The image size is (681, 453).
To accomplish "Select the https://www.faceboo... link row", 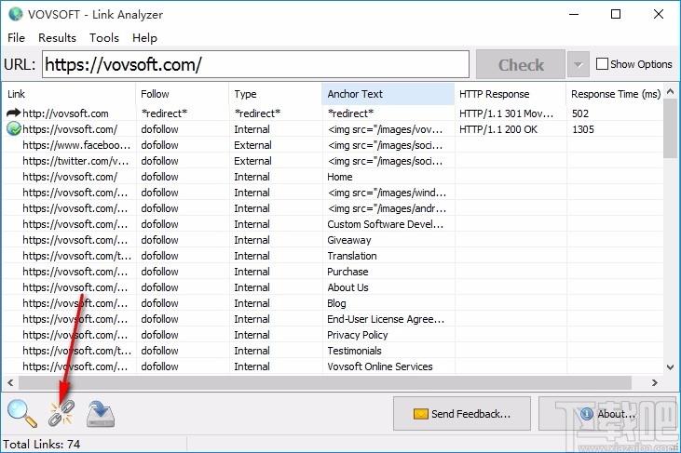I will click(x=334, y=145).
